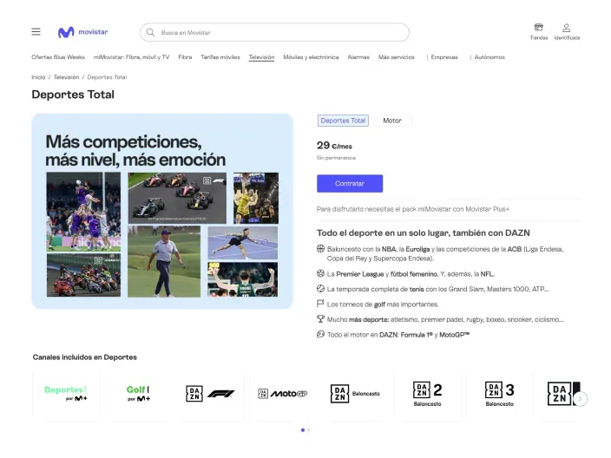Click the helmet icon beside motor en DAZN
This screenshot has width=611, height=458.
[321, 334]
